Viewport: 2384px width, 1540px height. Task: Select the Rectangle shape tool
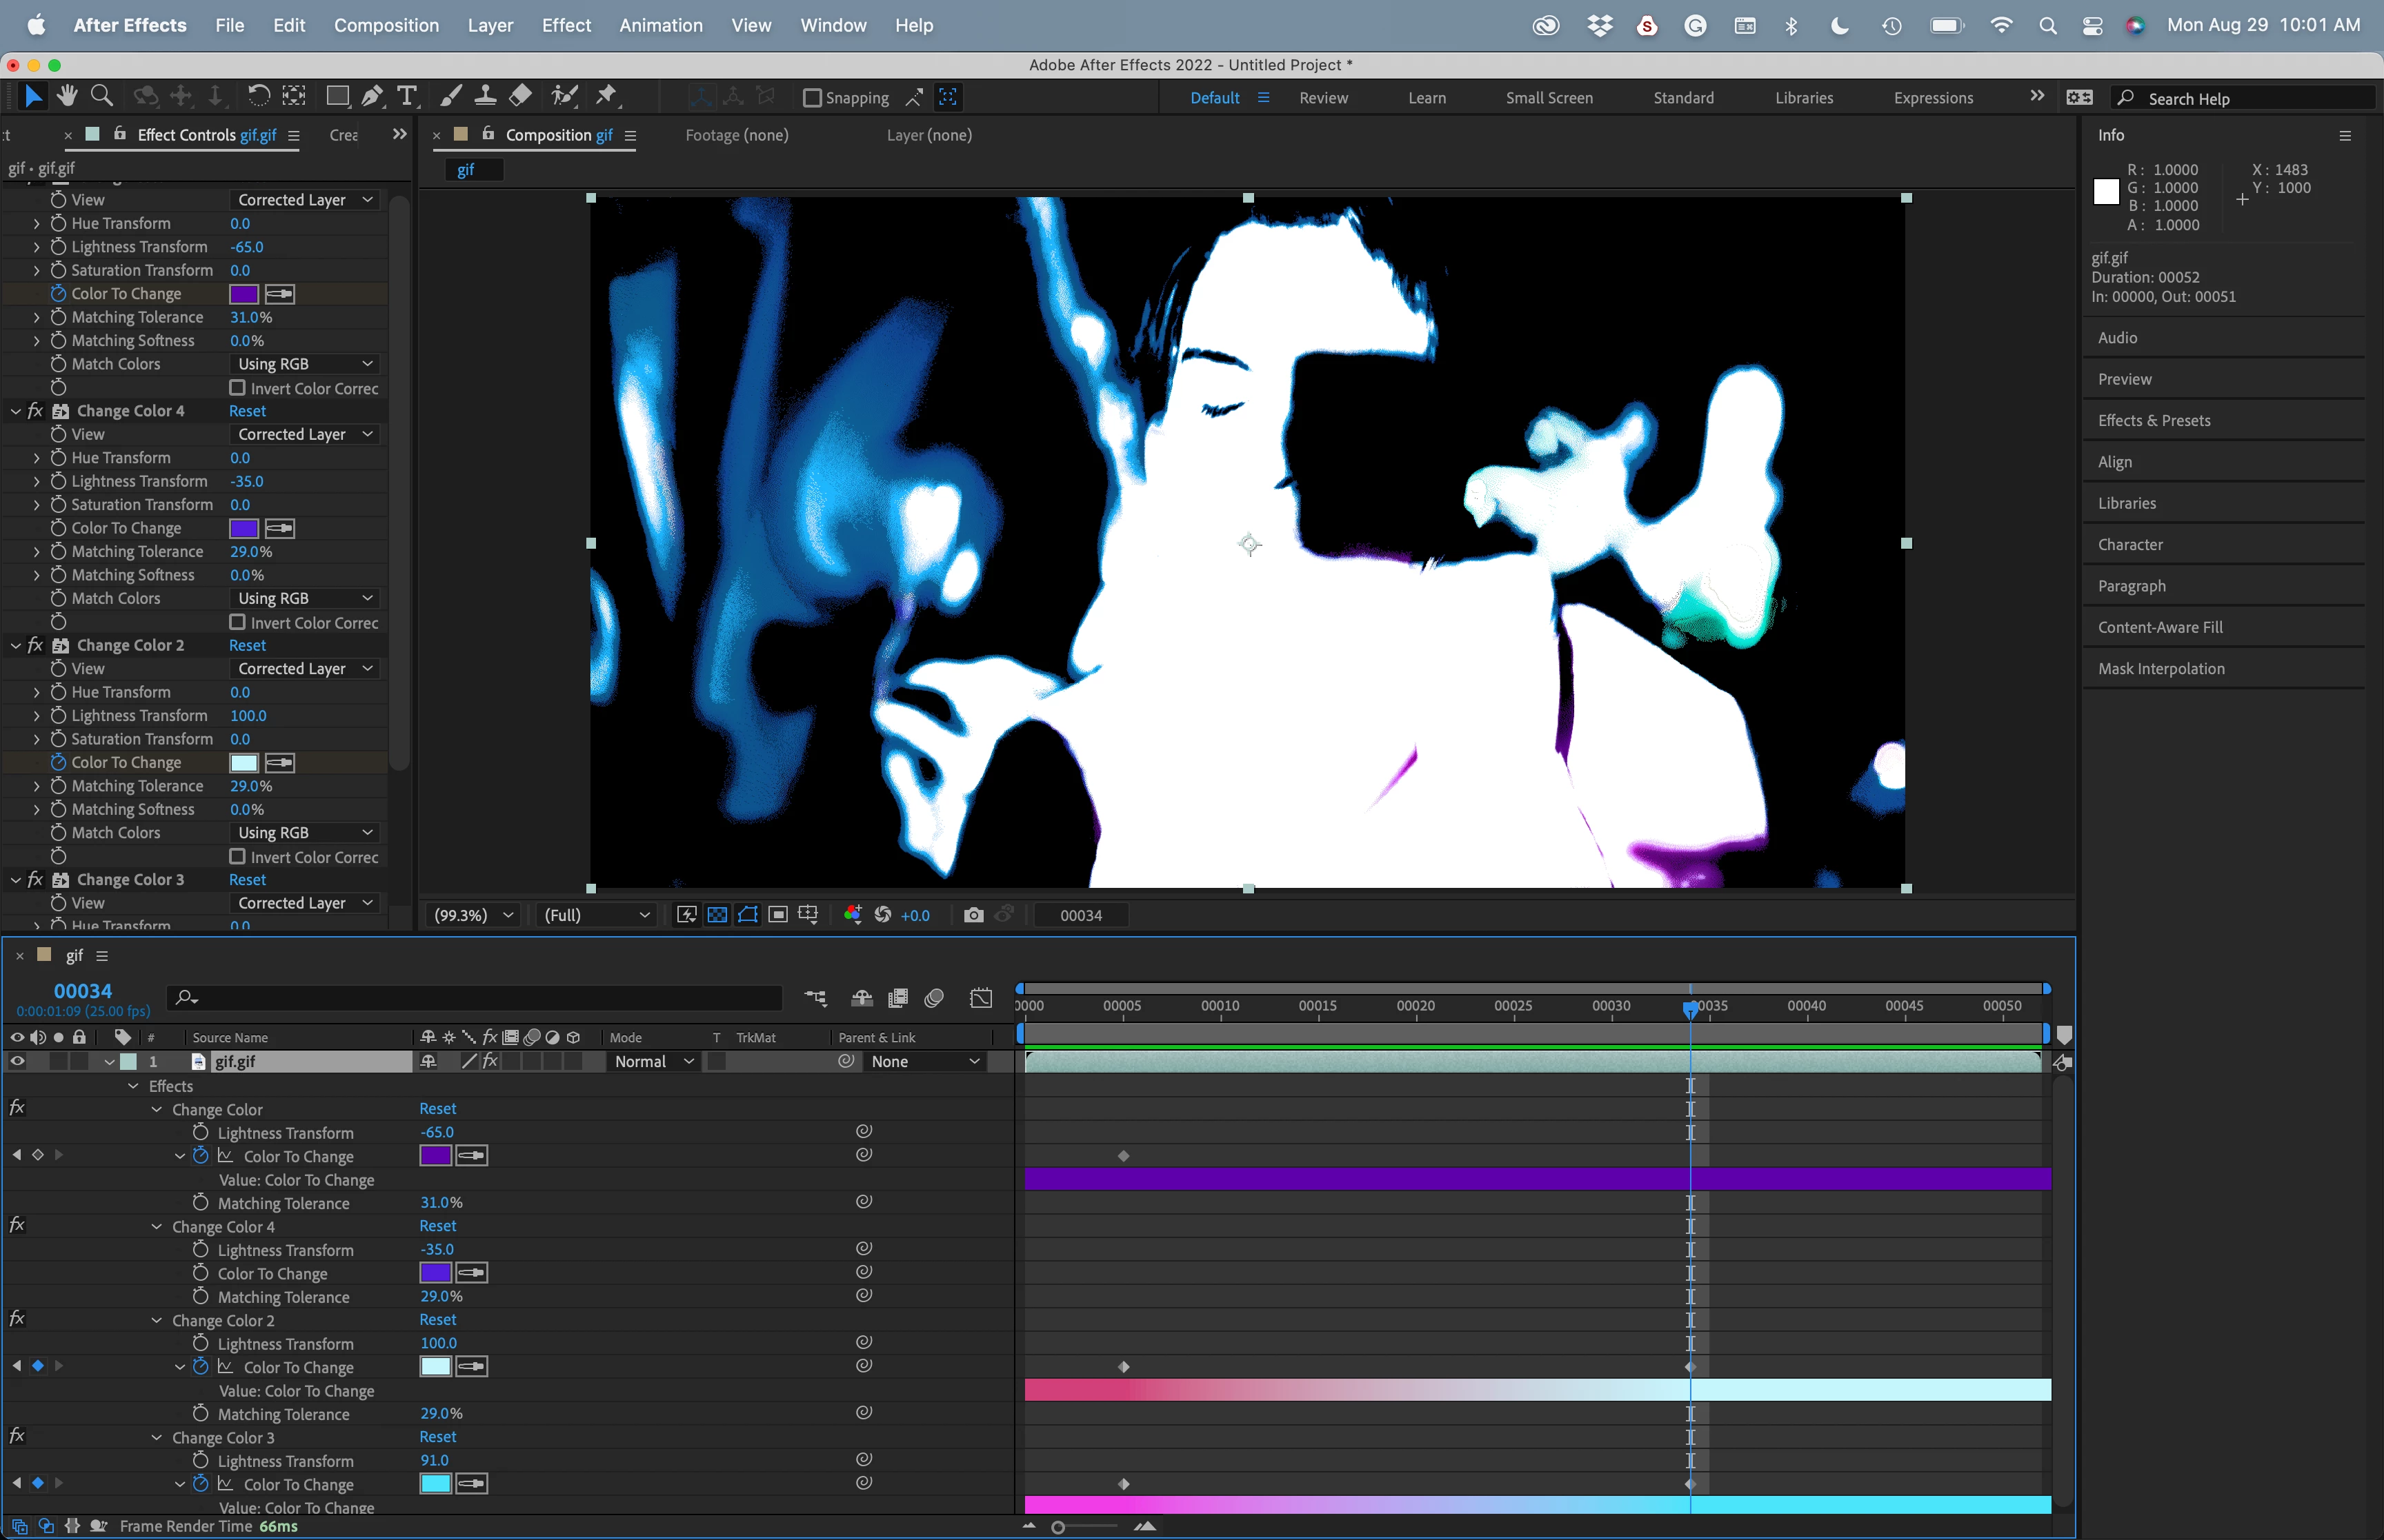[x=337, y=96]
